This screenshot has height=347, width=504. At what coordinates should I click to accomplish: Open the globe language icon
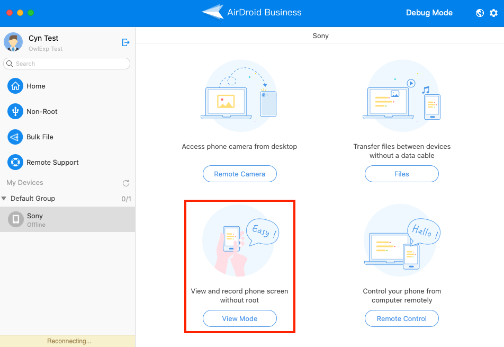point(480,13)
